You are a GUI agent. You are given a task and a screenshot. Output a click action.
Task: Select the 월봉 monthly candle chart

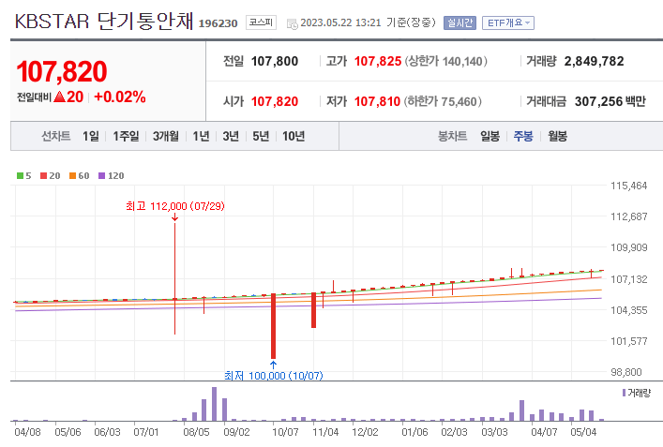557,136
